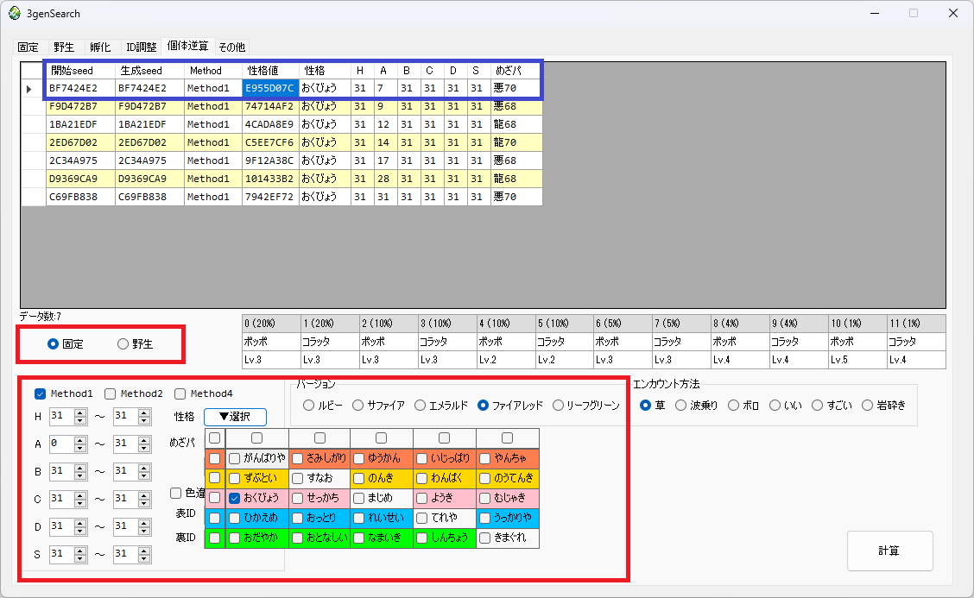The height and width of the screenshot is (598, 974).
Task: Check the しんちょう nature checkbox
Action: tap(421, 538)
